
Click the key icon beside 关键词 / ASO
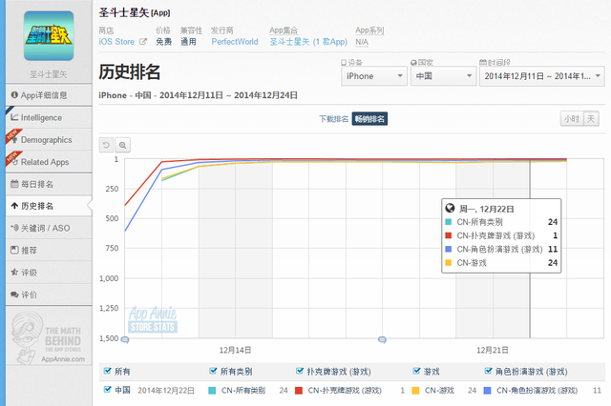(15, 228)
